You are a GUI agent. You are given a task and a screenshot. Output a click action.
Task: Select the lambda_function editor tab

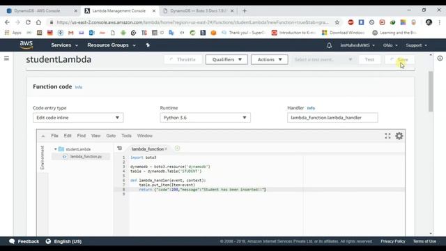pos(147,149)
